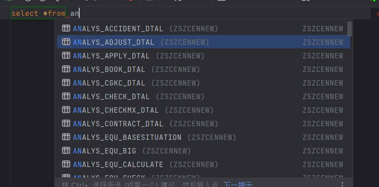The width and height of the screenshot is (379, 187).
Task: Select the highlighted ANALYS_ADJUST_DTAL suggestion
Action: tap(203, 42)
